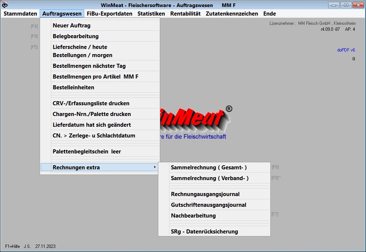
Task: Open the FiBu-Exportdaten menu
Action: 109,14
